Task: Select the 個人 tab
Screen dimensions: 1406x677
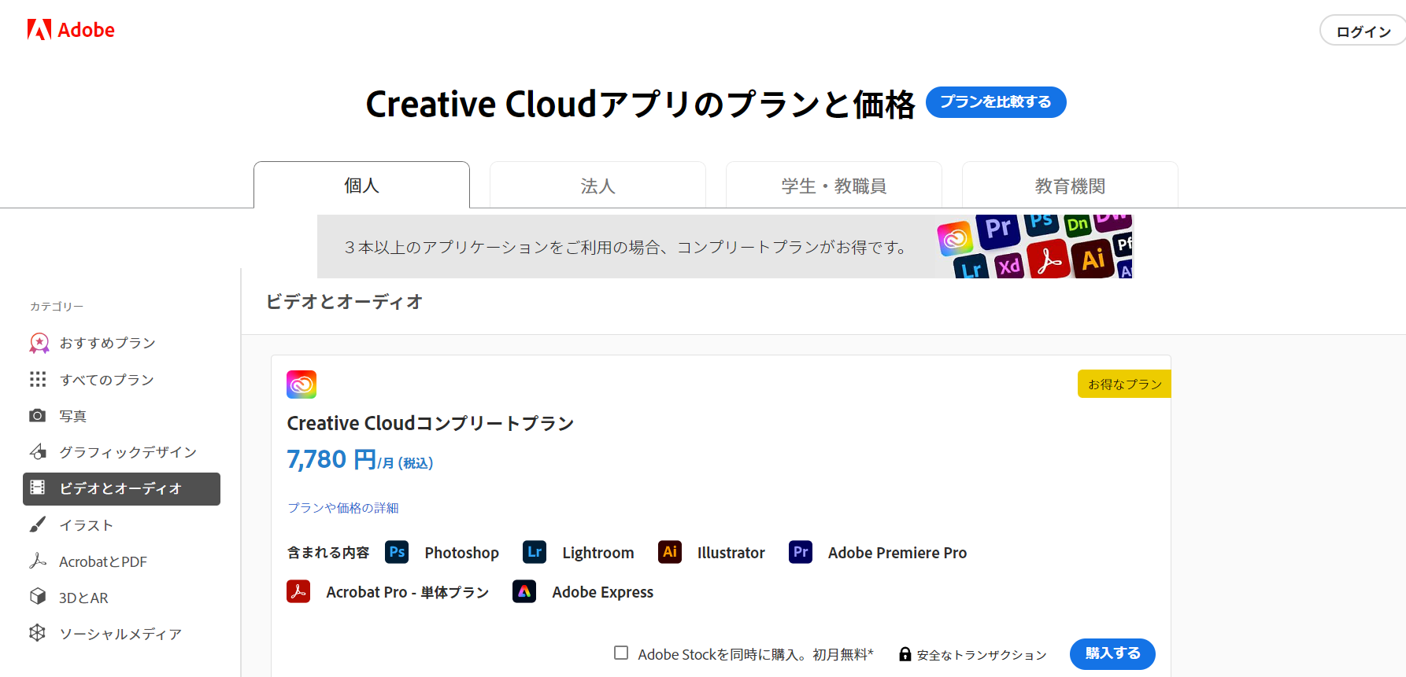Action: (x=361, y=186)
